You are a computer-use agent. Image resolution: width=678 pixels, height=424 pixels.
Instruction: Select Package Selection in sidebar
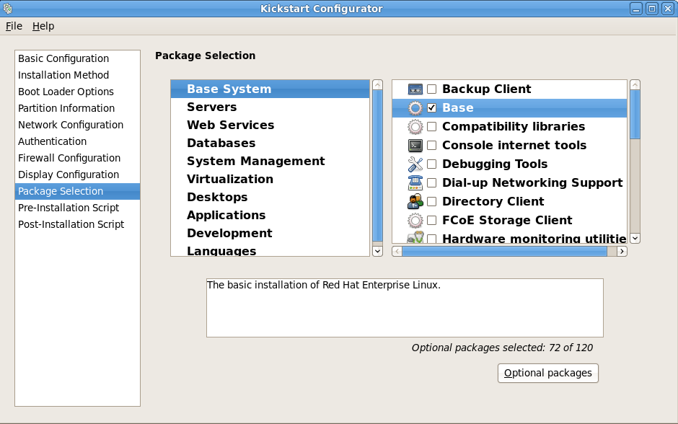pyautogui.click(x=77, y=191)
